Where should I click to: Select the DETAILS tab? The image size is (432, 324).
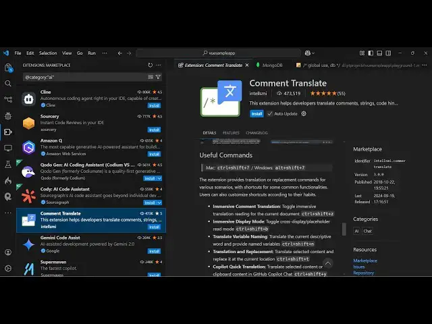click(x=209, y=133)
